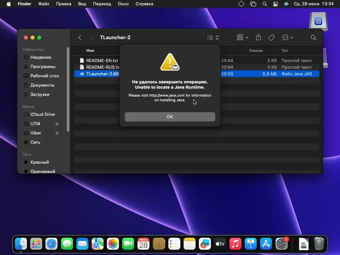The width and height of the screenshot is (340, 255).
Task: Open Finder from the Dock
Action: (21, 244)
